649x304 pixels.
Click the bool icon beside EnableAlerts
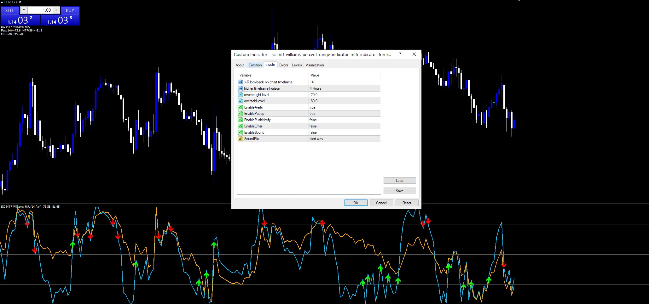[x=240, y=107]
